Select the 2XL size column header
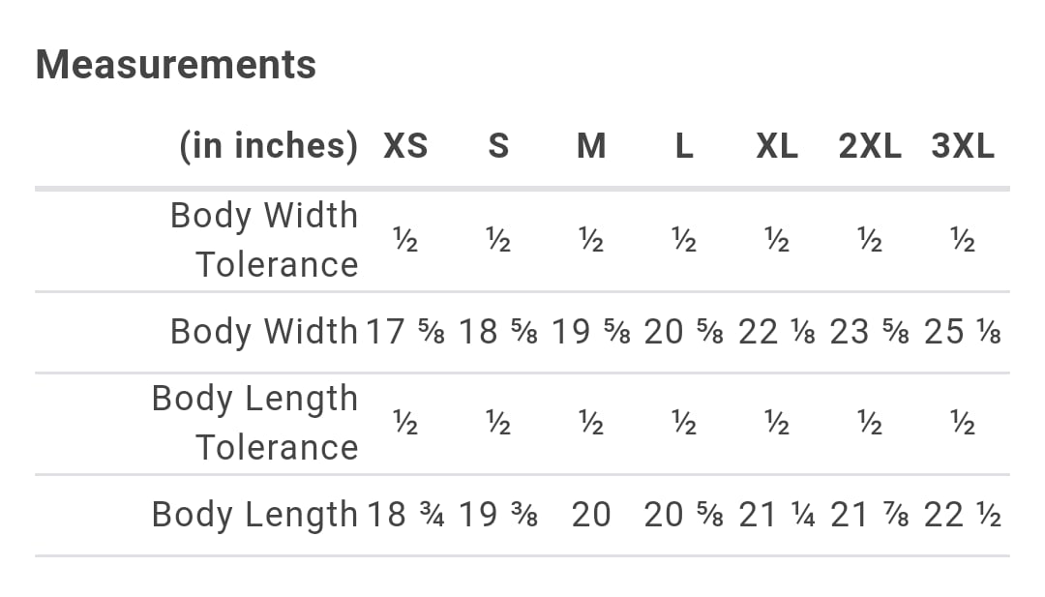Viewport: 1045px width, 597px height. [x=870, y=146]
